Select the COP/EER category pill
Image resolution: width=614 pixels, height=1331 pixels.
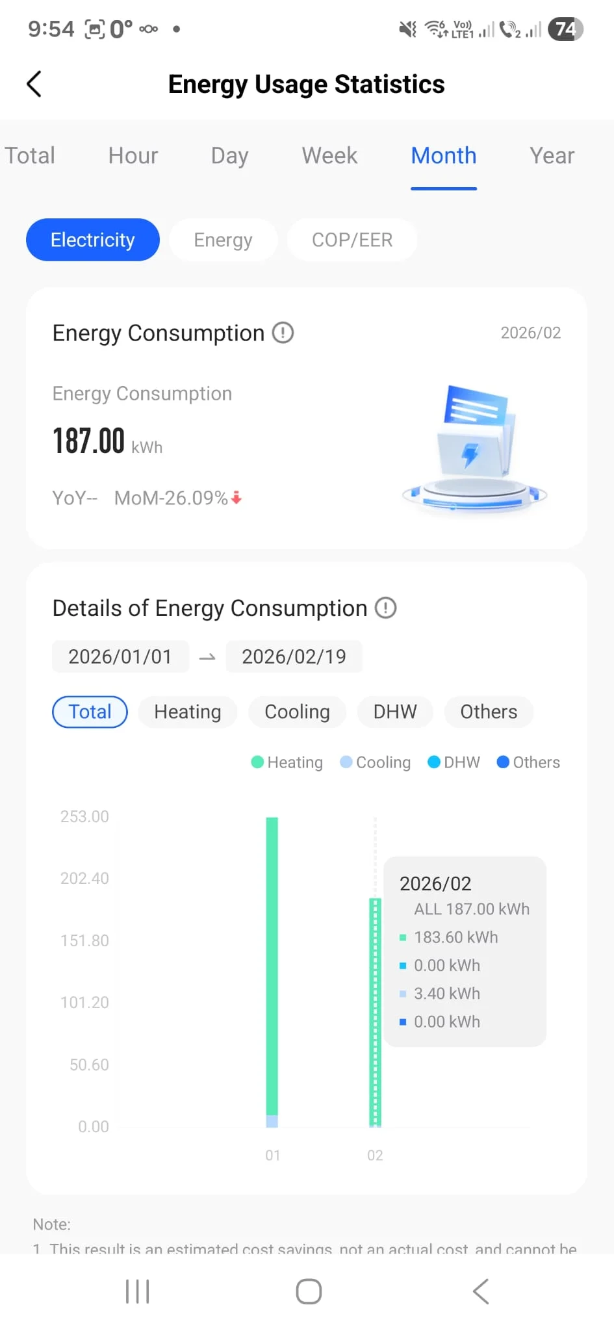pyautogui.click(x=352, y=240)
